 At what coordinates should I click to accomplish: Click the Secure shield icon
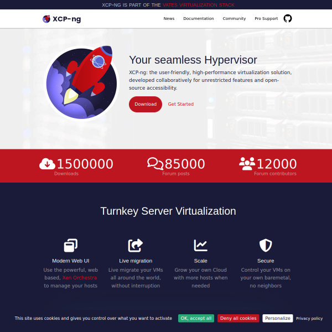[266, 245]
